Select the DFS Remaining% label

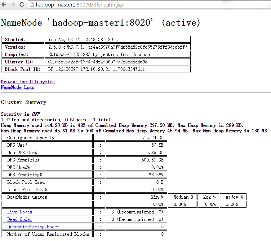tap(25, 174)
